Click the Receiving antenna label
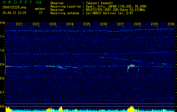The height and width of the screenshot is (112, 177). [65, 13]
